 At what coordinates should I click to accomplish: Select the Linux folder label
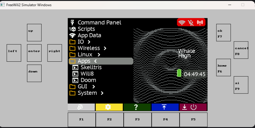coord(85,55)
